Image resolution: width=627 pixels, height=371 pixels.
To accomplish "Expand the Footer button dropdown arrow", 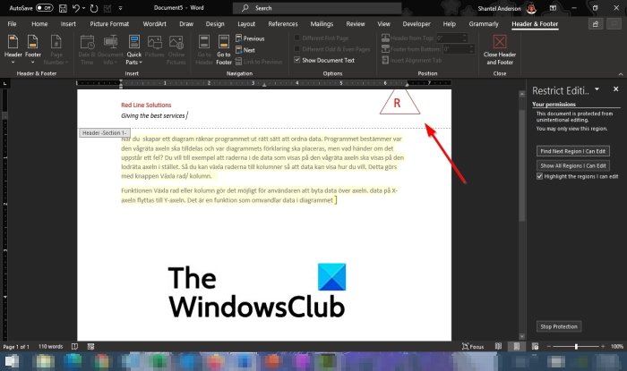I will click(x=33, y=62).
